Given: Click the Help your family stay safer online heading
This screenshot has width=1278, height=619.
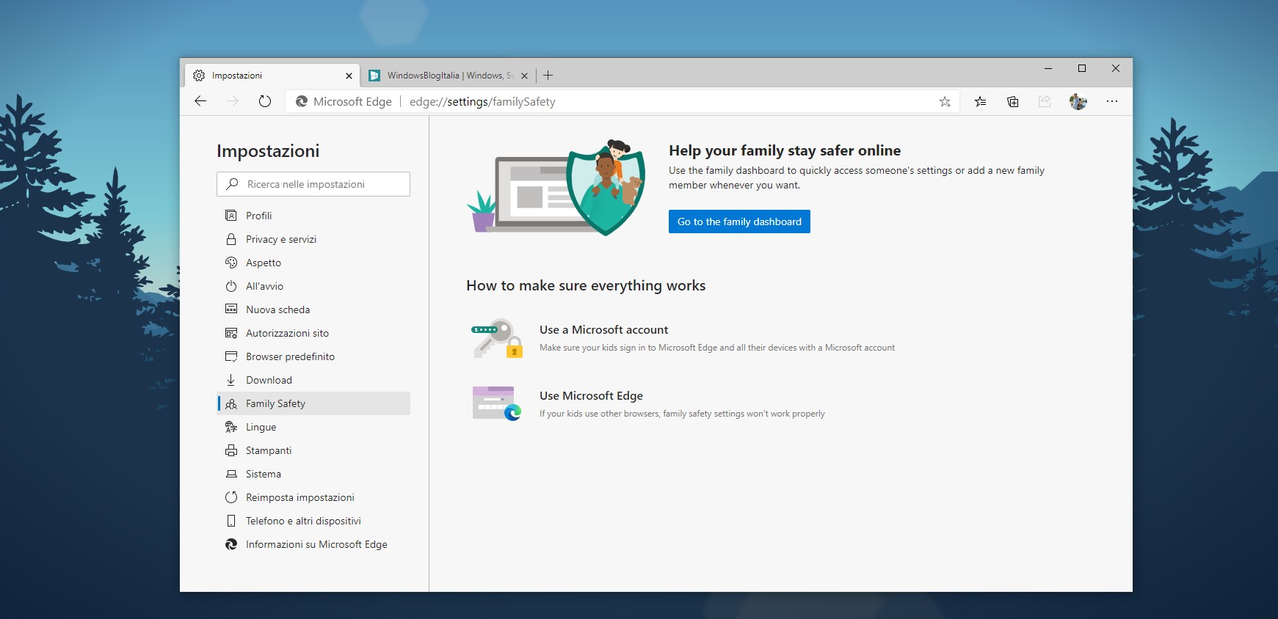Looking at the screenshot, I should click(x=785, y=150).
